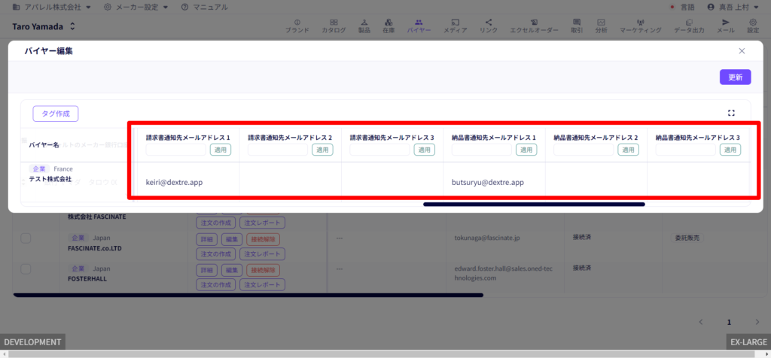Click 接続解除 for FOSTERHALL

click(x=263, y=270)
